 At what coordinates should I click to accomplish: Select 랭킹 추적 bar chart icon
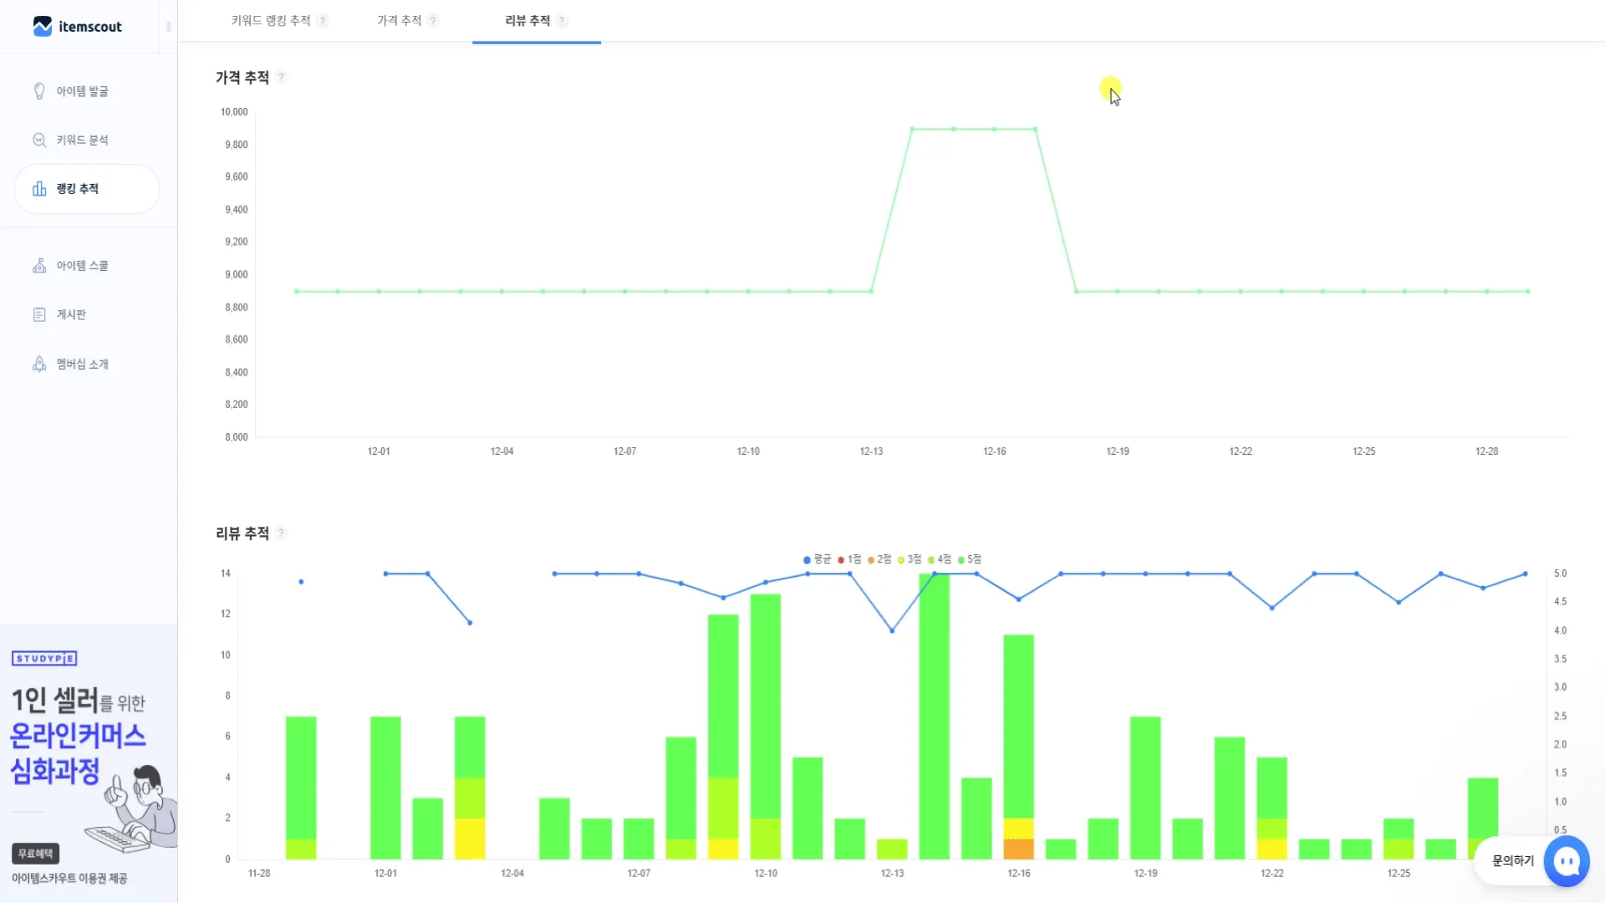[x=39, y=189]
